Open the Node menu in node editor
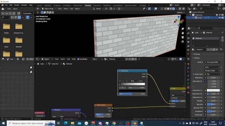The height and width of the screenshot is (126, 225). 73,59
